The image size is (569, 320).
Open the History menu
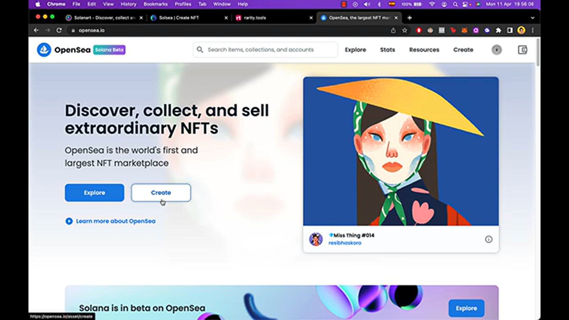128,4
